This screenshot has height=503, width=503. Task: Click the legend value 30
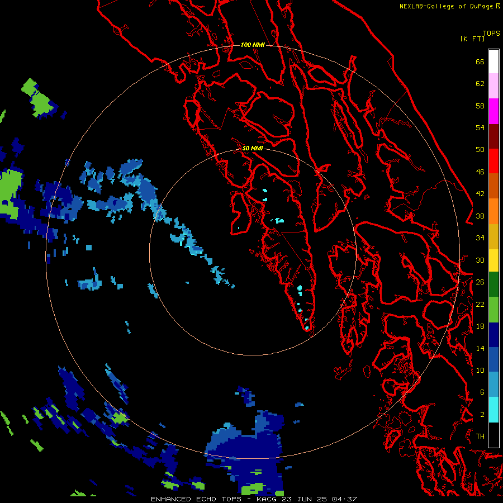point(480,260)
